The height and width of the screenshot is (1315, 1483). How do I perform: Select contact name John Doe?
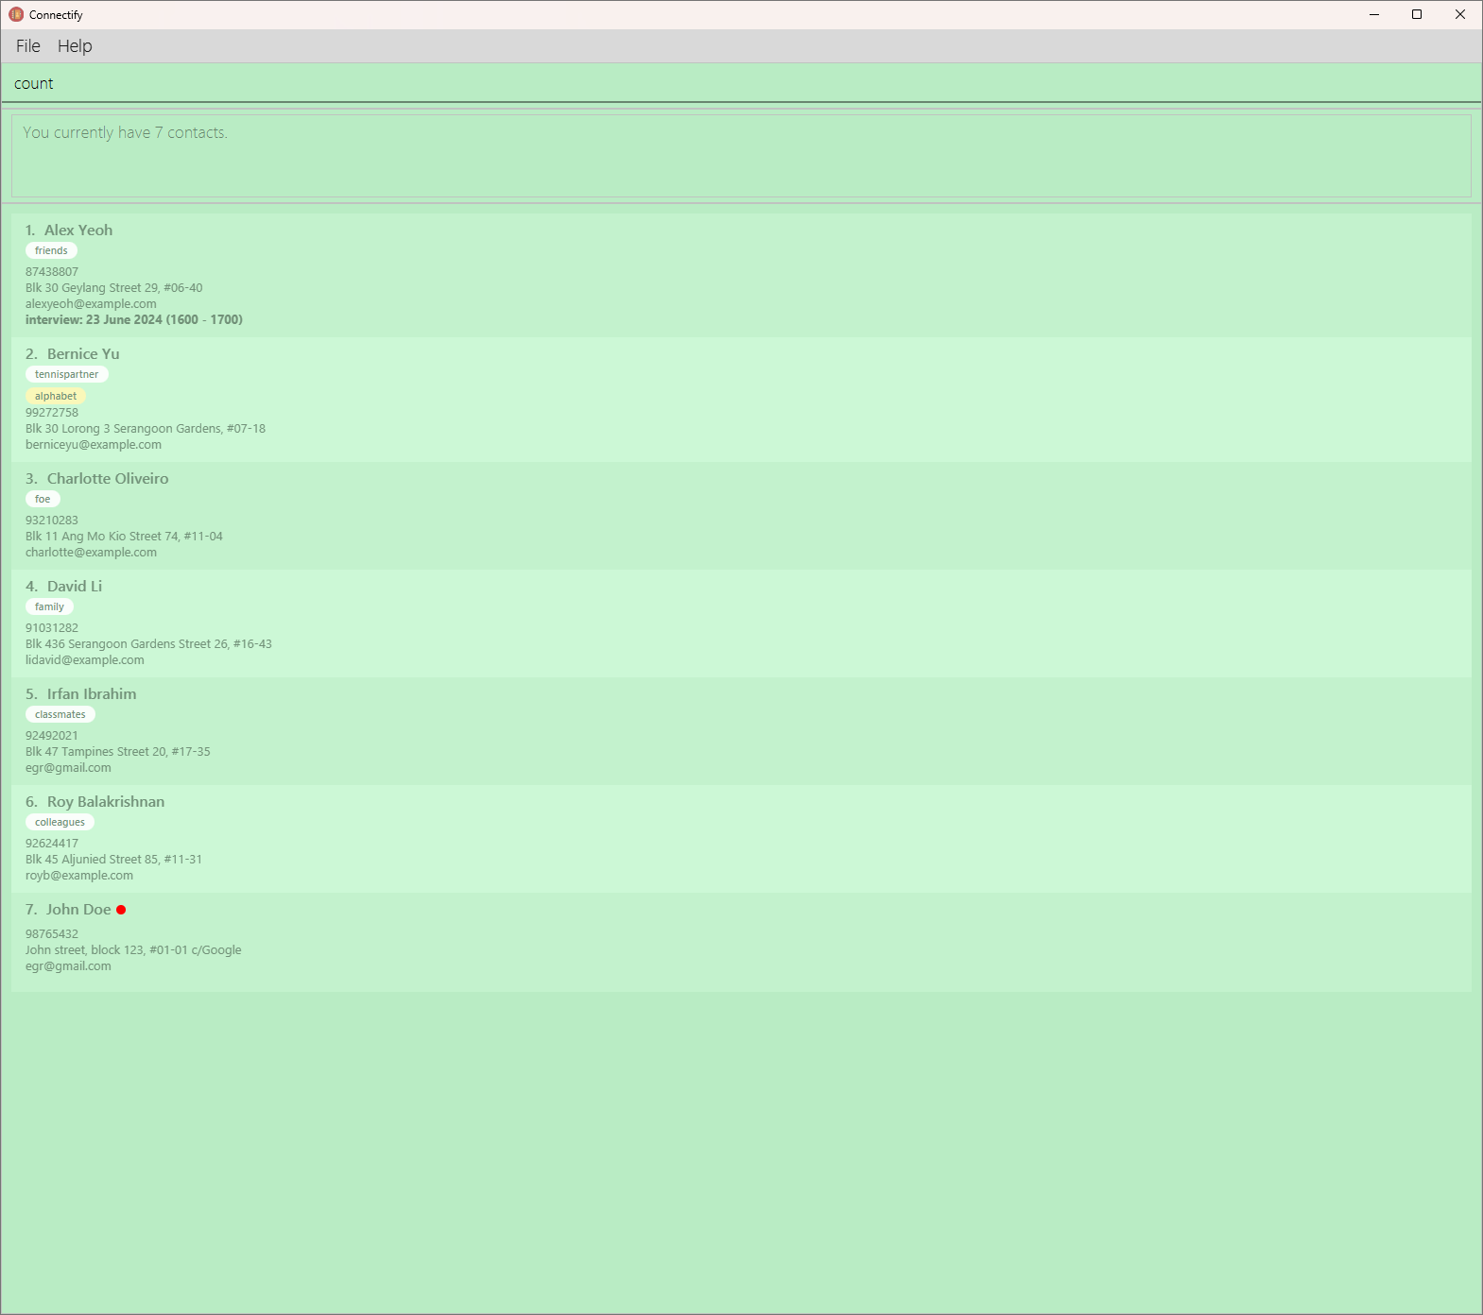point(78,910)
